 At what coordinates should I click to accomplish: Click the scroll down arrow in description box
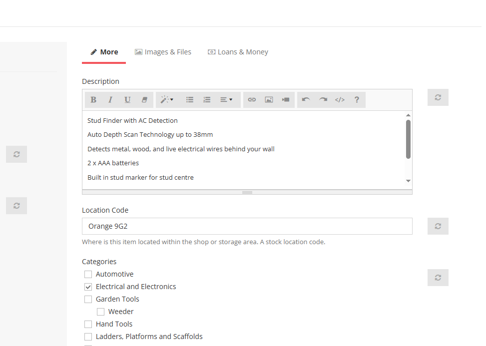(x=408, y=181)
